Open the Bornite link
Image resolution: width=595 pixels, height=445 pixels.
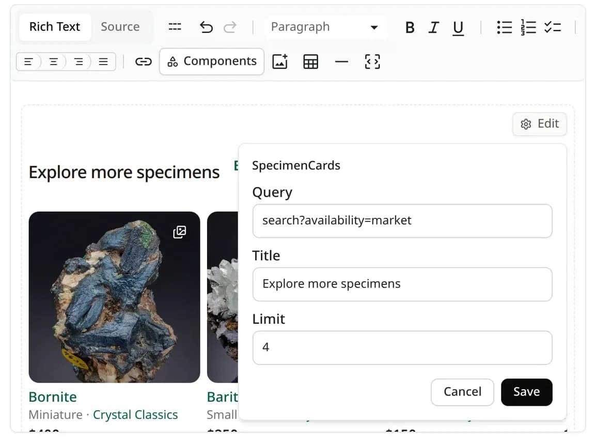(53, 397)
